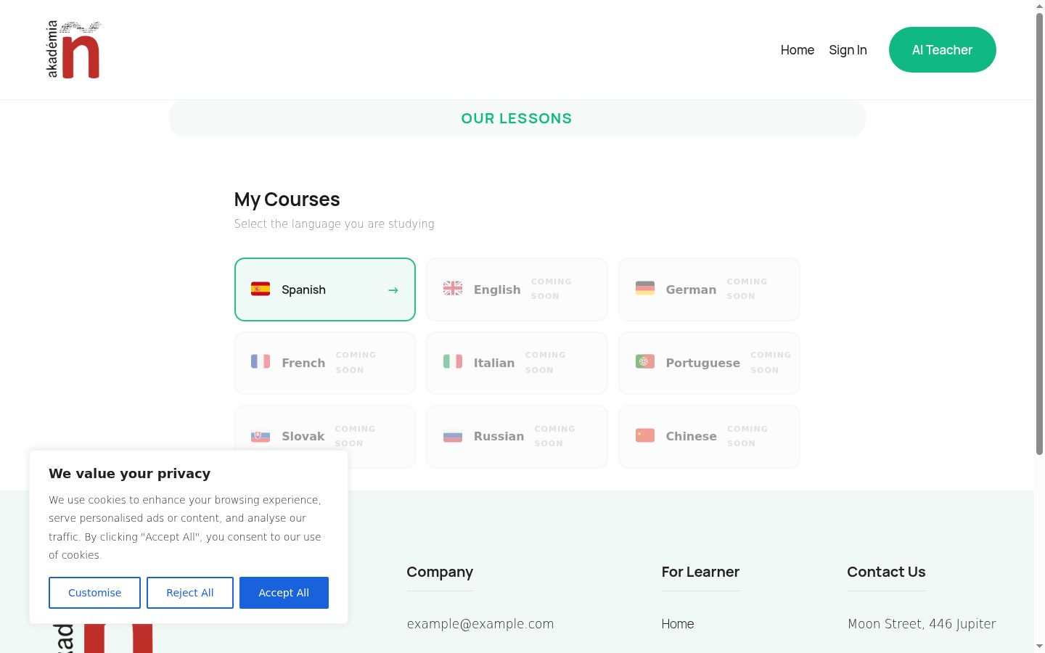This screenshot has height=653, width=1045.
Task: Click the Company footer heading
Action: point(440,572)
